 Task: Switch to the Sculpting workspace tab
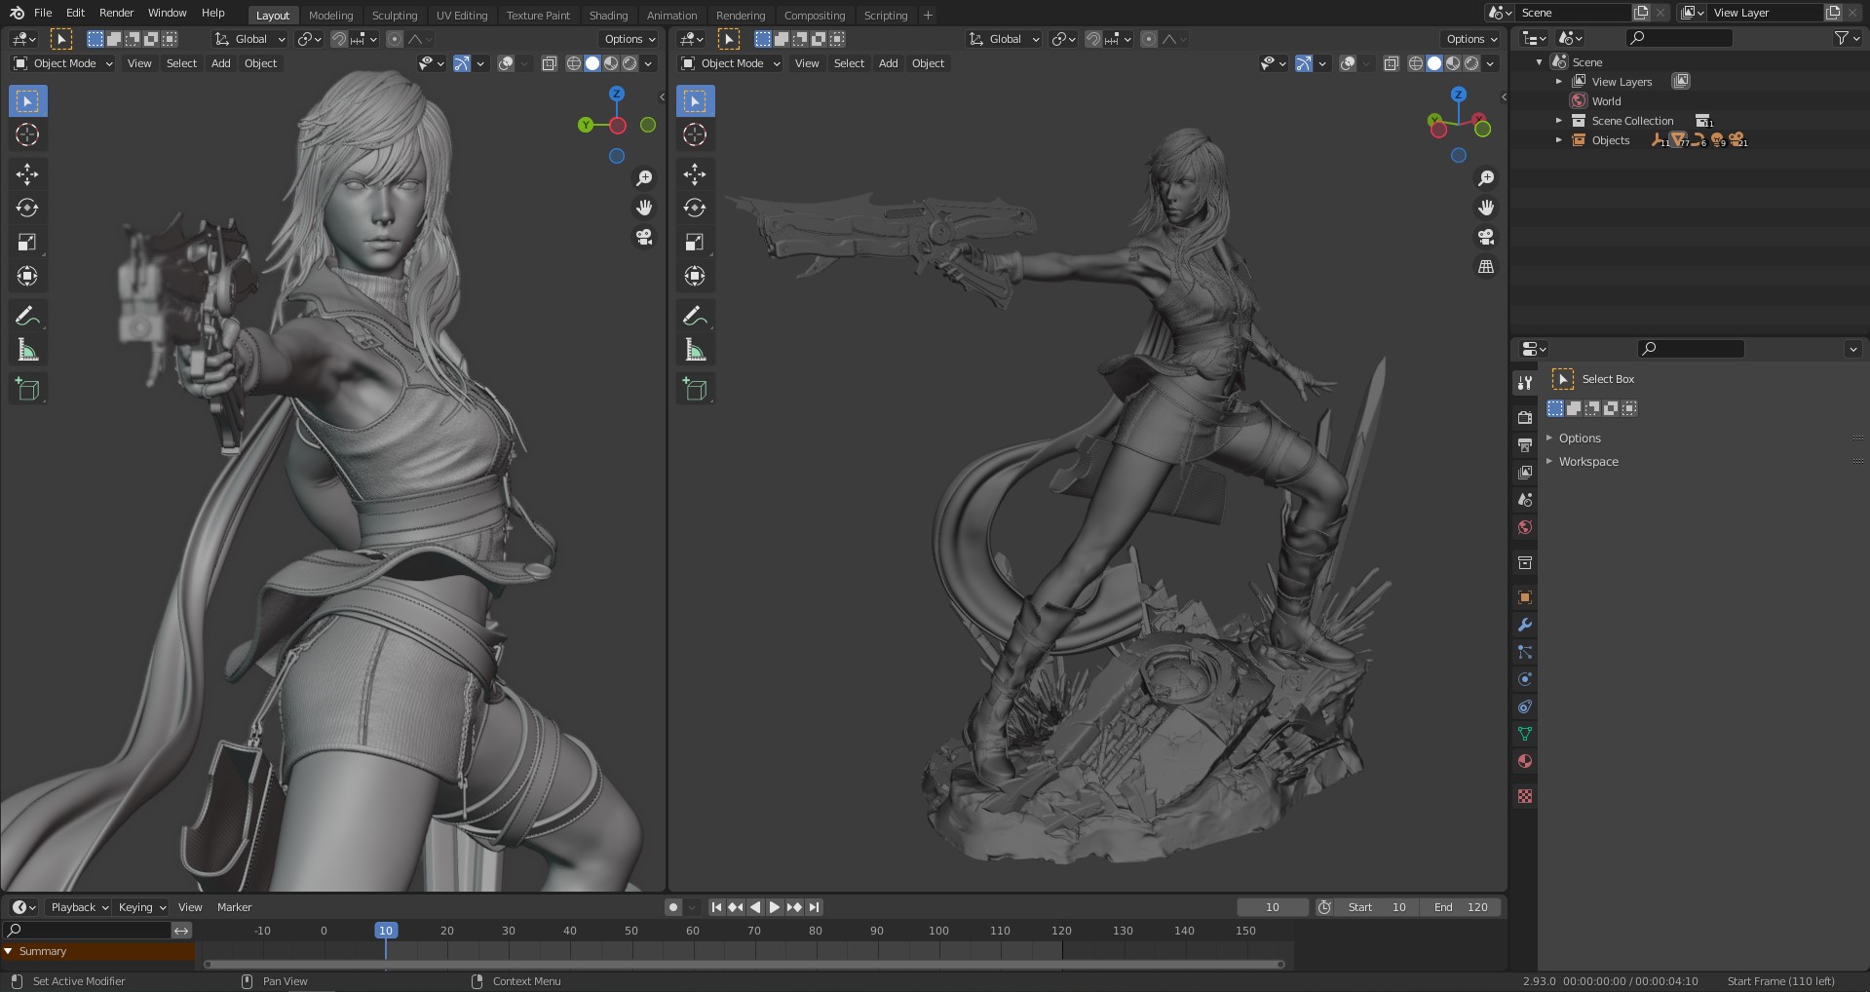point(394,15)
